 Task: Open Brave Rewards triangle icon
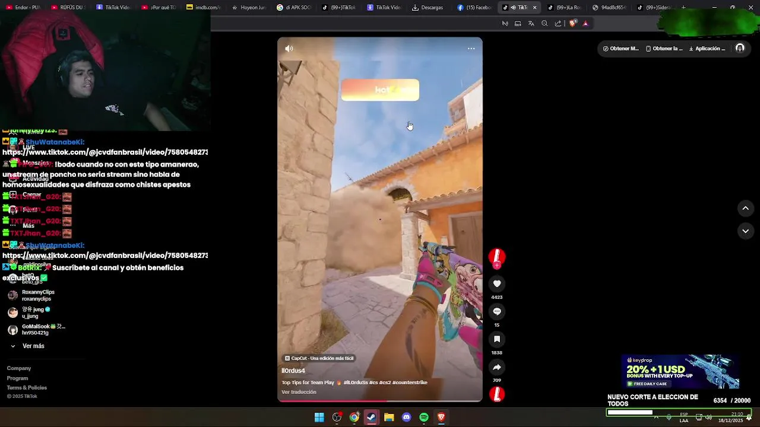[585, 24]
